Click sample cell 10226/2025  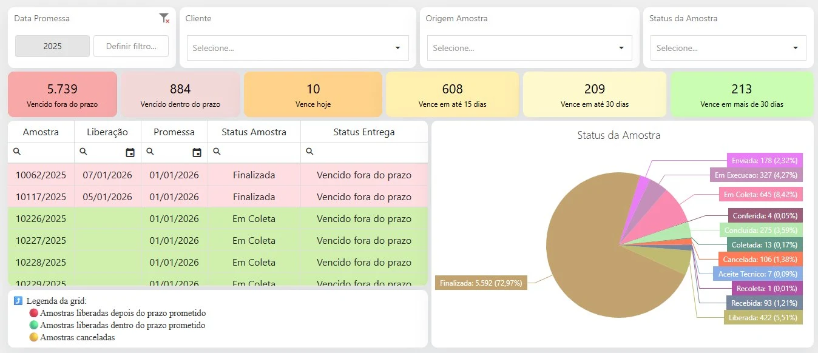click(x=41, y=218)
